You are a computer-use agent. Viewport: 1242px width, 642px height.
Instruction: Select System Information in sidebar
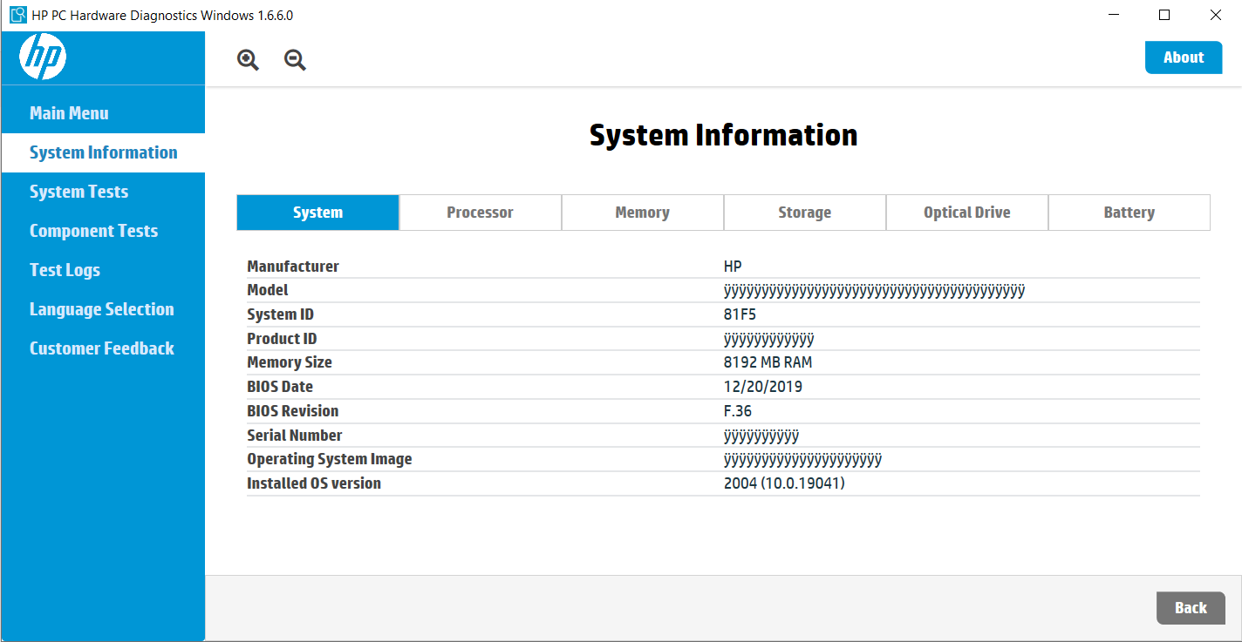pyautogui.click(x=103, y=152)
